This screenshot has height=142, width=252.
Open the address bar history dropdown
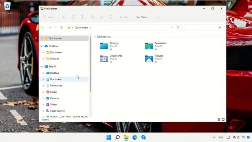(x=172, y=28)
